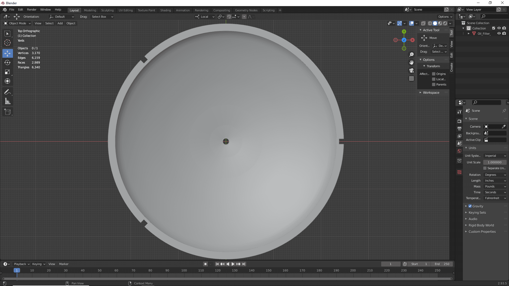509x286 pixels.
Task: Toggle Separate Units checkbox
Action: [x=485, y=168]
